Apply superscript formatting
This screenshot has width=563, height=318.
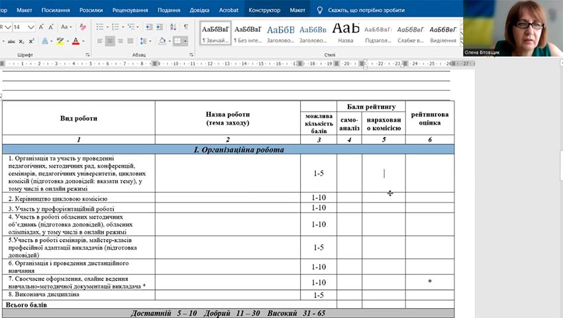(31, 41)
